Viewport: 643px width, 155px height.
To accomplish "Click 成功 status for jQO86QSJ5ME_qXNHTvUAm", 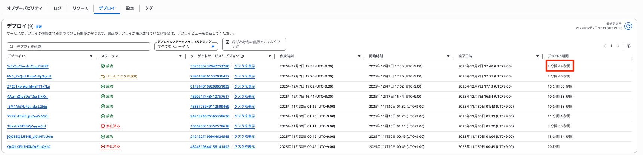I will [x=107, y=136].
